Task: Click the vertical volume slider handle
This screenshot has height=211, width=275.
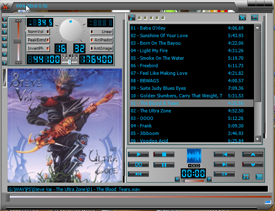Action: [x=18, y=41]
